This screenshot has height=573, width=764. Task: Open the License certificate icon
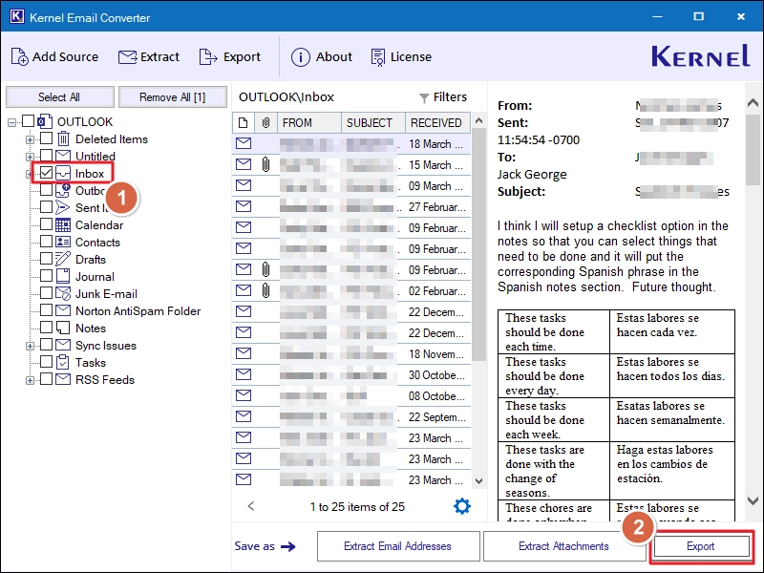377,57
